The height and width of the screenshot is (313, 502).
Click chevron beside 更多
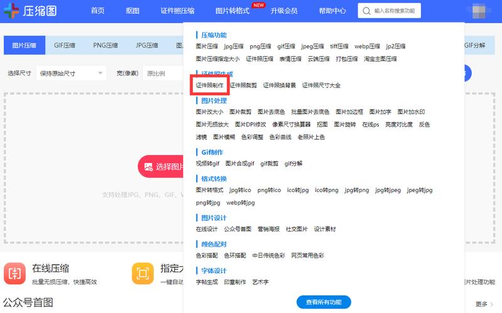coord(492,304)
